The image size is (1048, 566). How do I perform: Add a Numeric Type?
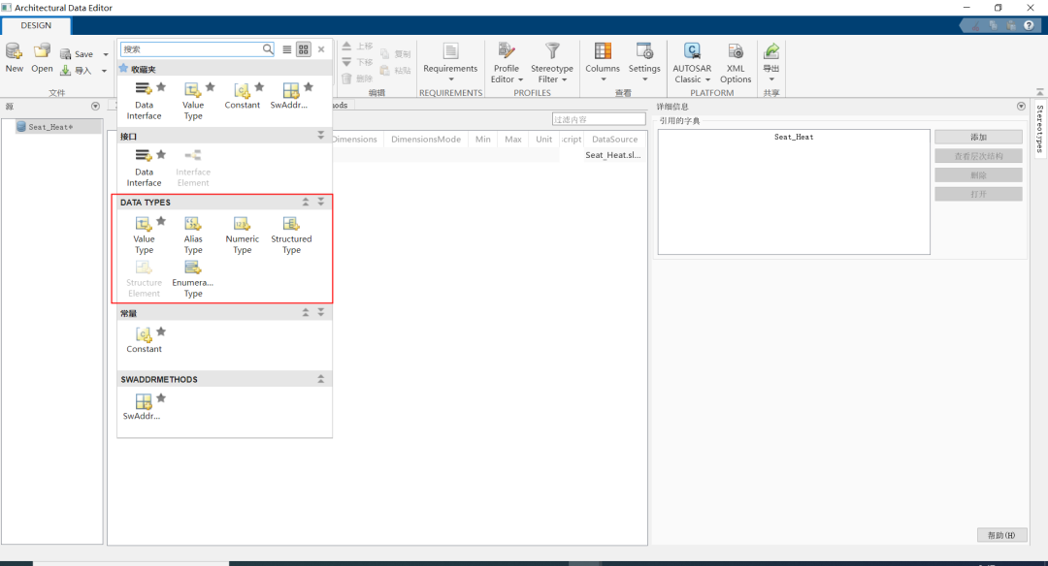[242, 235]
